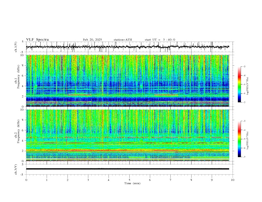Click time axis tick label "7"

[171, 180]
